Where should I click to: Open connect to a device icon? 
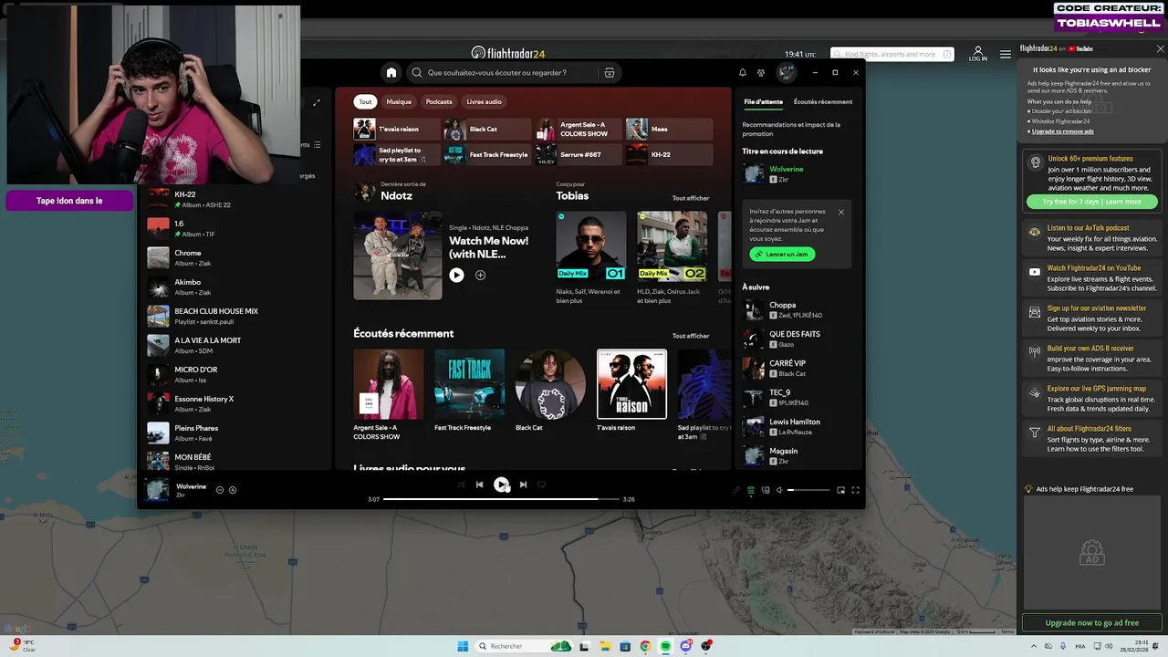click(766, 490)
